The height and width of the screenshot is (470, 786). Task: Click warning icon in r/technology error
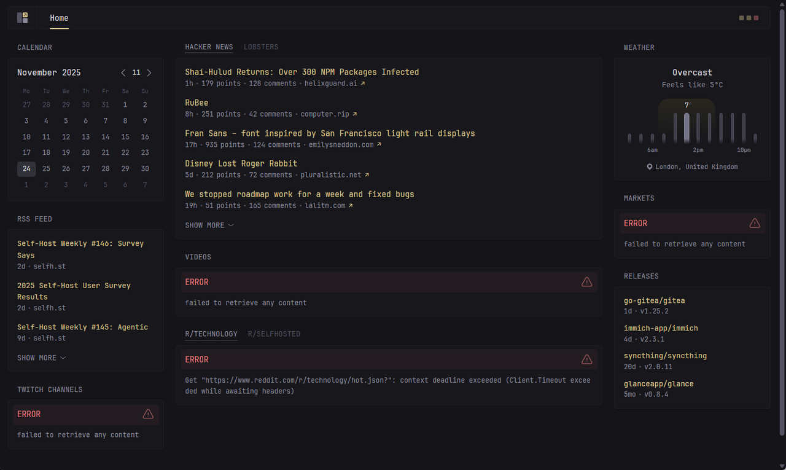coord(586,359)
